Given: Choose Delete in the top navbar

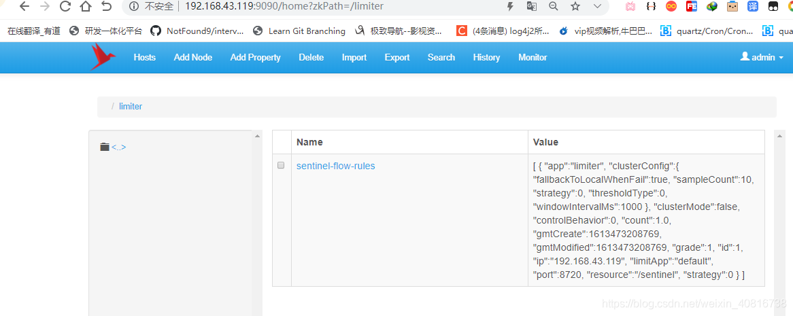Looking at the screenshot, I should coord(311,57).
